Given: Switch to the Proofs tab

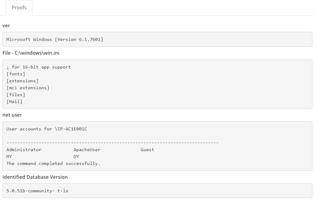Looking at the screenshot, I should tap(19, 8).
